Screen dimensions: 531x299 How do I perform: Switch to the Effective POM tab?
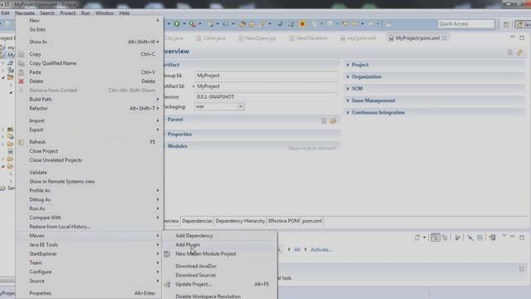tap(284, 221)
